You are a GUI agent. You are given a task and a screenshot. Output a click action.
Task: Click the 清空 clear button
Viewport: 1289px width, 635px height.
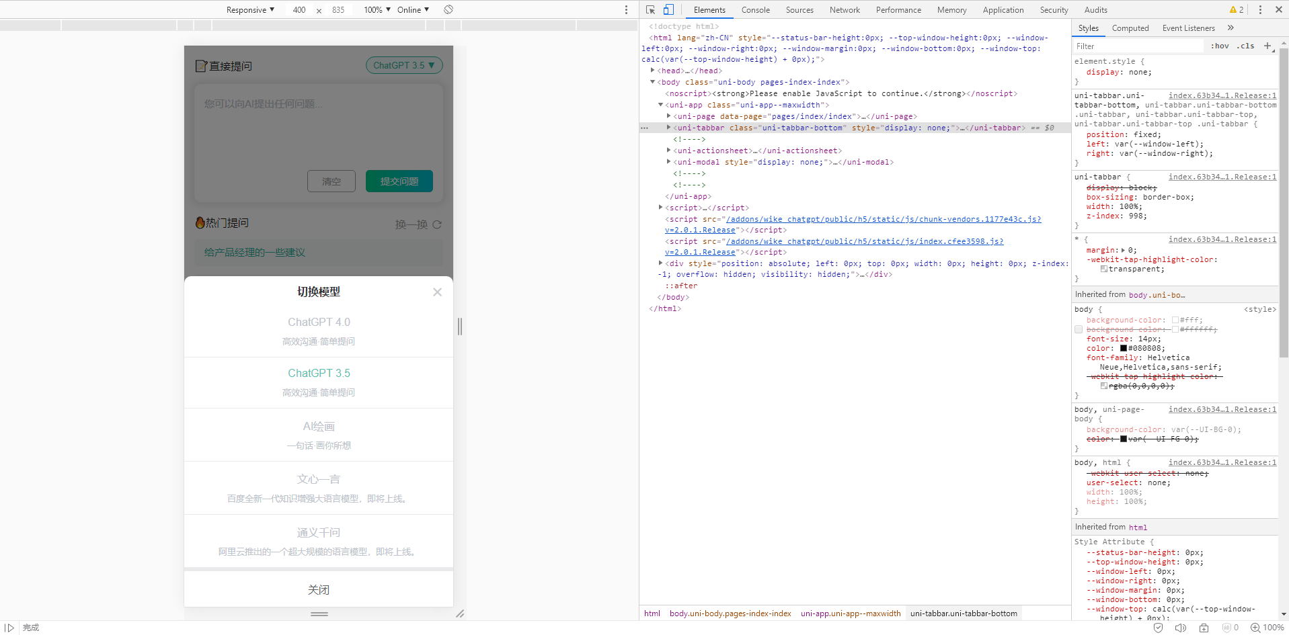(x=331, y=181)
